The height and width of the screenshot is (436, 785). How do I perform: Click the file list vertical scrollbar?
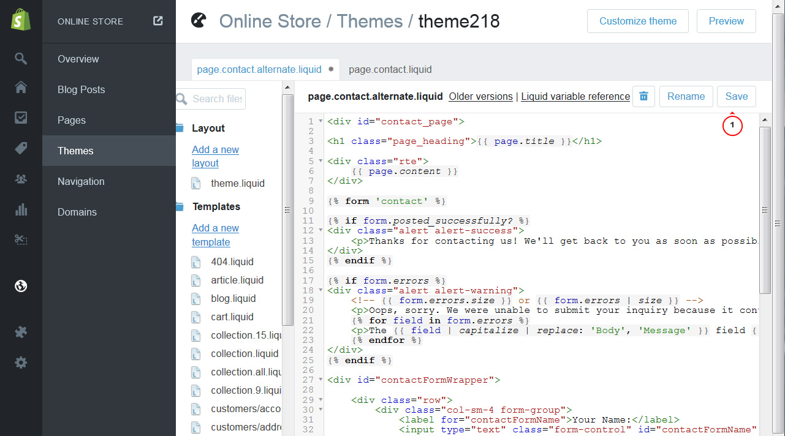(x=287, y=211)
